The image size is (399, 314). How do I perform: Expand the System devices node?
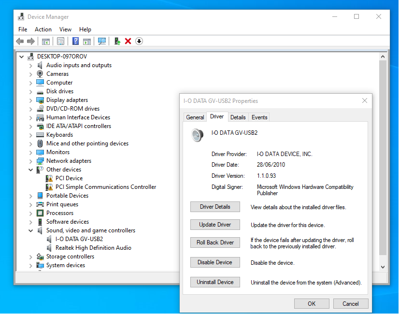(x=30, y=265)
